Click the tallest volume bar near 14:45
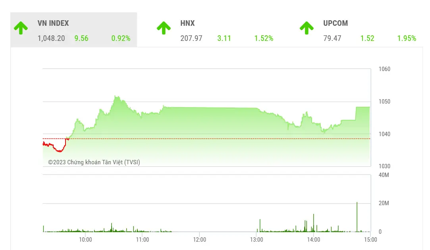The height and width of the screenshot is (250, 430). click(x=357, y=216)
